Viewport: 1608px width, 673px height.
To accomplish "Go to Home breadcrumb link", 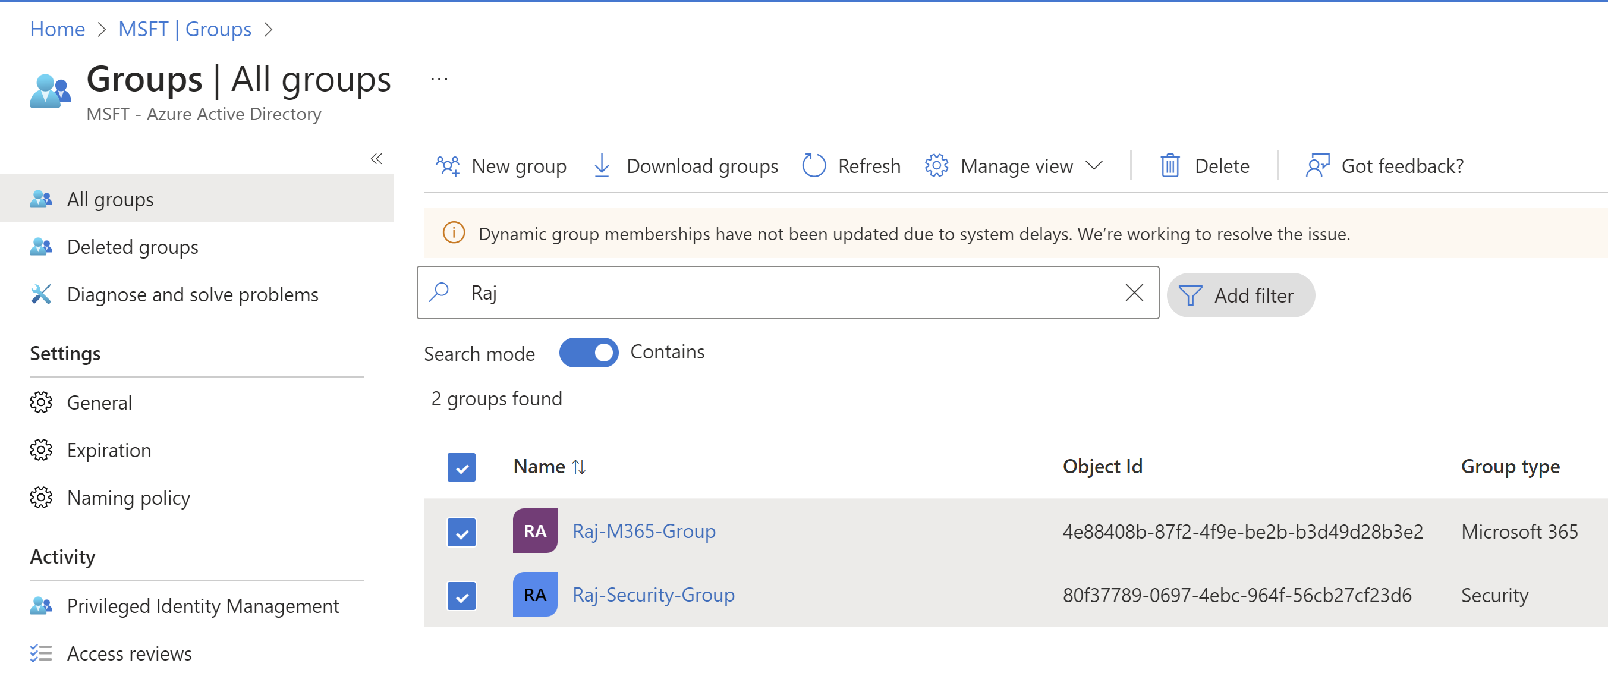I will tap(58, 29).
